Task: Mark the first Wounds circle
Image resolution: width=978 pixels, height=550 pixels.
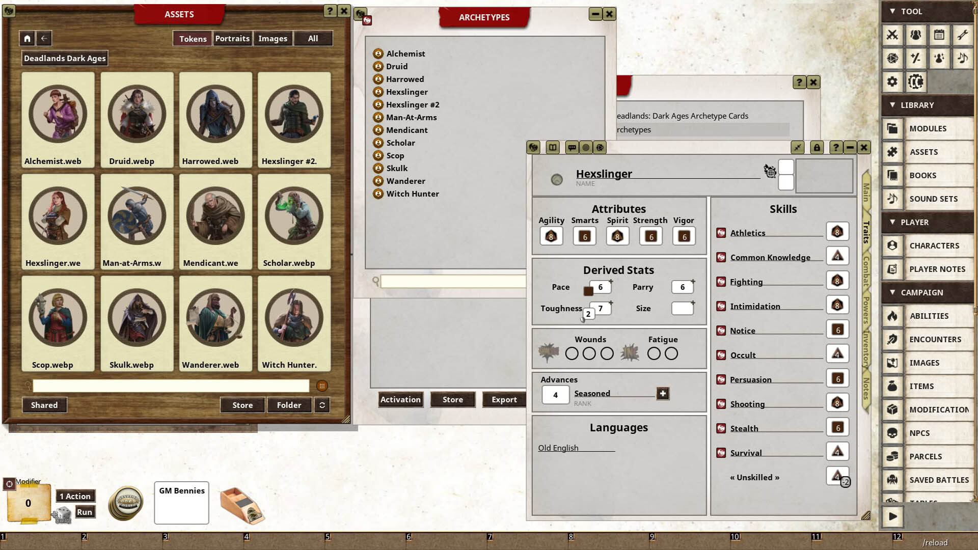Action: 572,353
